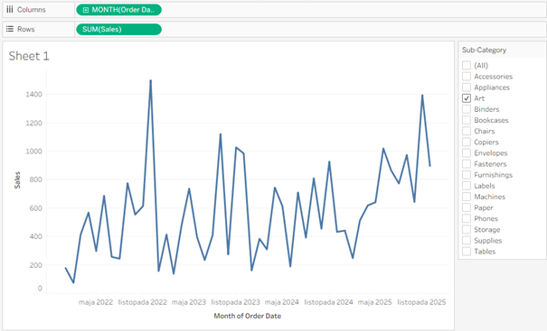Viewport: 547px width, 331px height.
Task: Select the SUM(Sales) pill
Action: pyautogui.click(x=118, y=29)
